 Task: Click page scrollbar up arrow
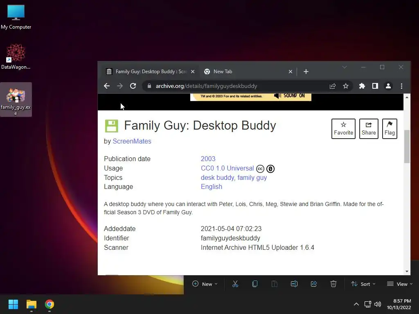(407, 97)
